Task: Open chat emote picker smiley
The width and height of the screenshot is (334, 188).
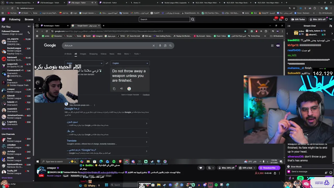Action: (x=331, y=173)
